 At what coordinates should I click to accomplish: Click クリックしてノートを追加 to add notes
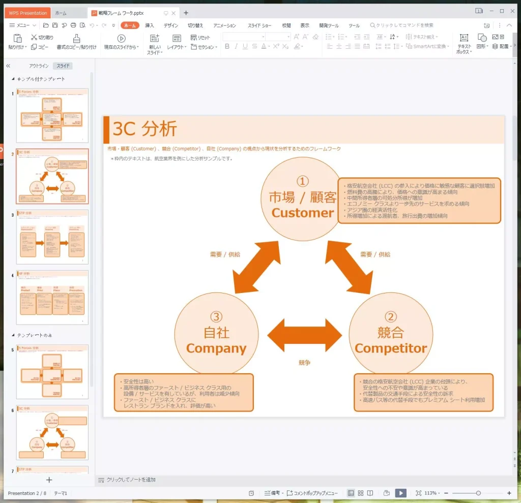[x=131, y=480]
